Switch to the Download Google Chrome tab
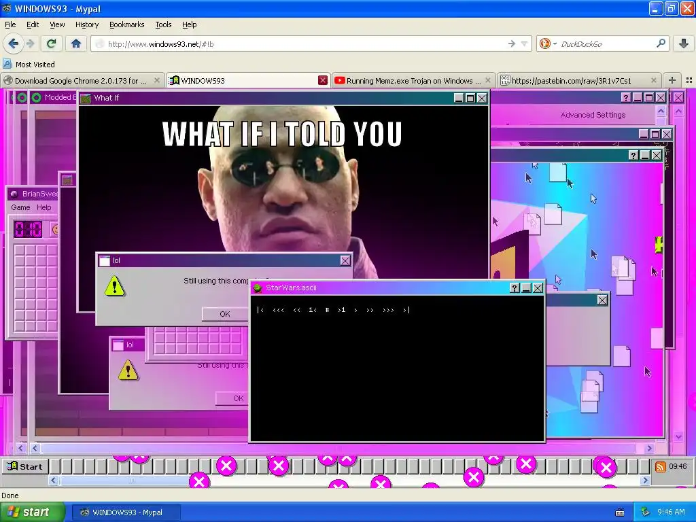The height and width of the screenshot is (522, 696). pos(82,80)
